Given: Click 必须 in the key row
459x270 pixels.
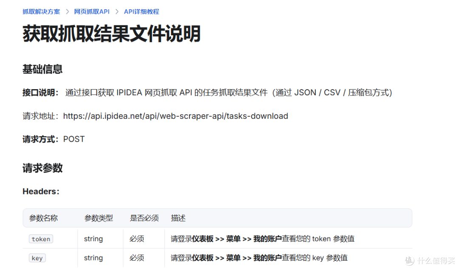Looking at the screenshot, I should point(137,258).
